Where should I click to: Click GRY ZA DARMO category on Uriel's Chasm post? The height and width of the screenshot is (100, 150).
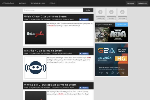pyautogui.click(x=46, y=19)
